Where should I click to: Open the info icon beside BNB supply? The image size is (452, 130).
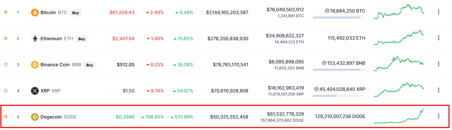[324, 63]
